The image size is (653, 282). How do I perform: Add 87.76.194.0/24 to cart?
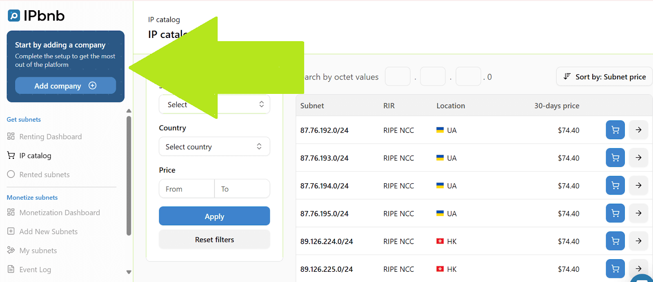[615, 185]
